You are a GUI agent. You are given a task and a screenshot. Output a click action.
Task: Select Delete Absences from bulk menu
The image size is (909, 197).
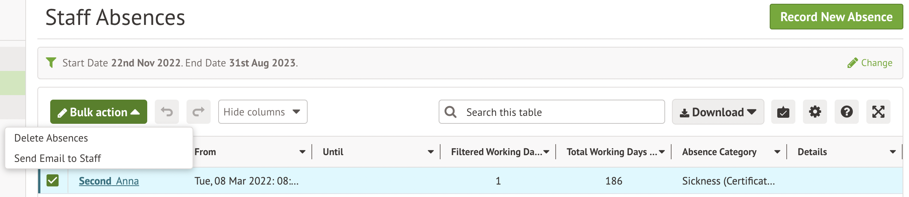click(51, 138)
